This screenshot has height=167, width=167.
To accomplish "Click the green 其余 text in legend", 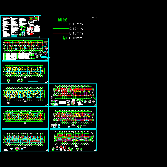I will 65,38.
